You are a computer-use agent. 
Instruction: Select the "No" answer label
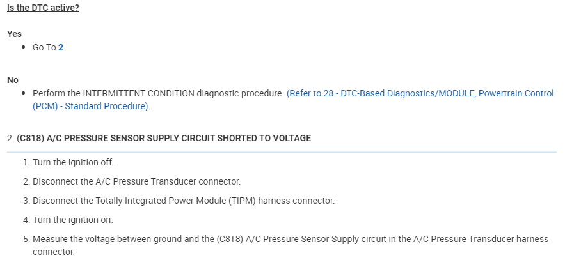[13, 80]
